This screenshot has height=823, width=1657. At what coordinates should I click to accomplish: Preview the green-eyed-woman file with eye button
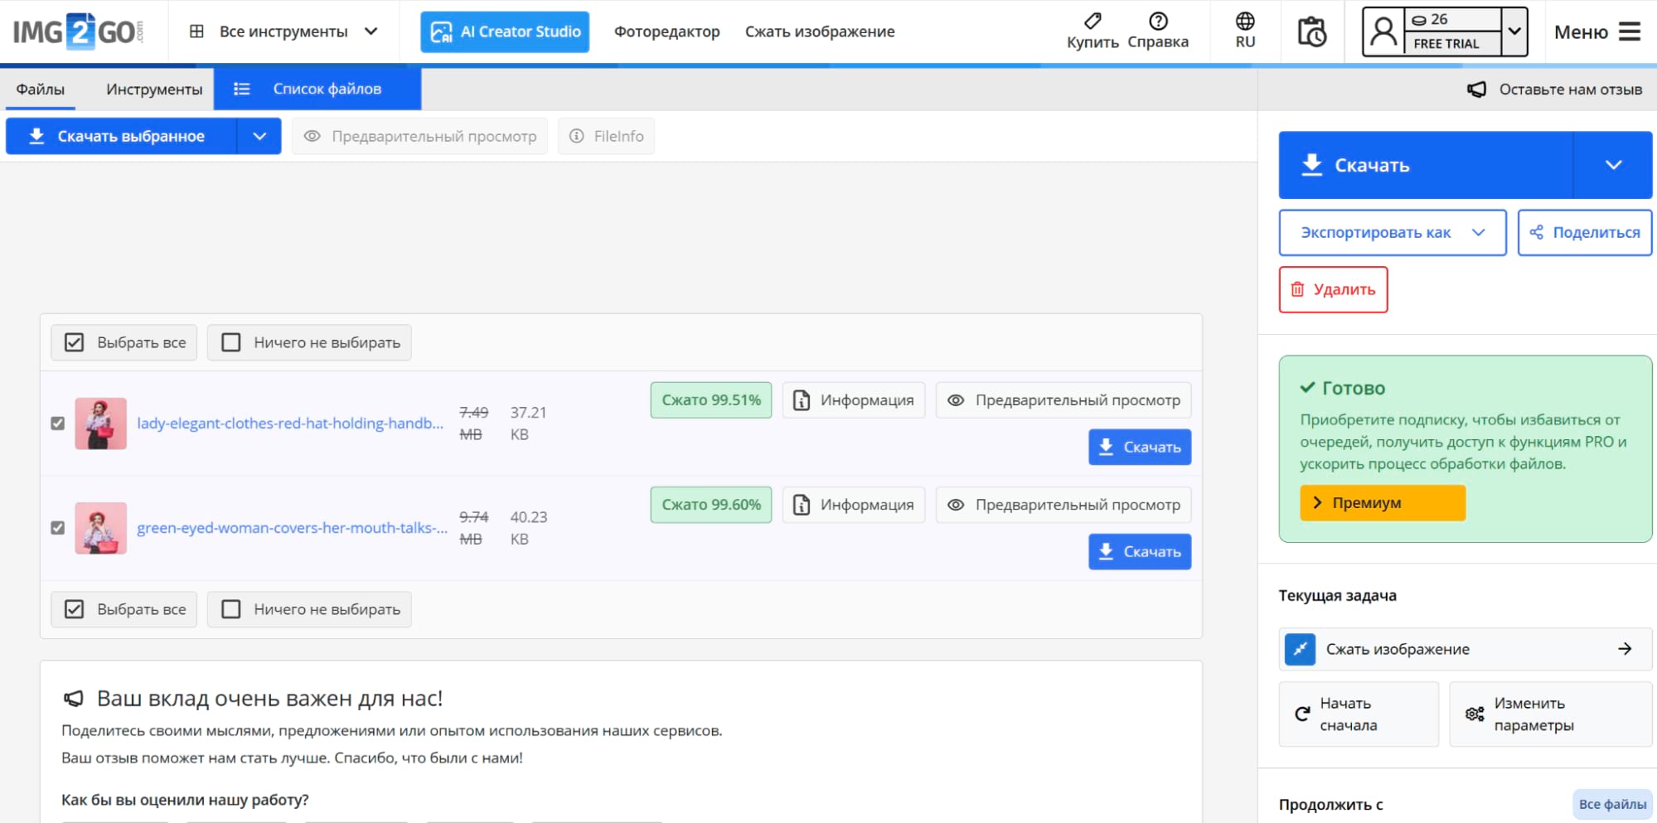[1063, 505]
